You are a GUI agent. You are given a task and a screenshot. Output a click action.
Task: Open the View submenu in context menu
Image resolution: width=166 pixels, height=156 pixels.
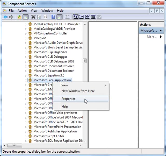[81, 85]
